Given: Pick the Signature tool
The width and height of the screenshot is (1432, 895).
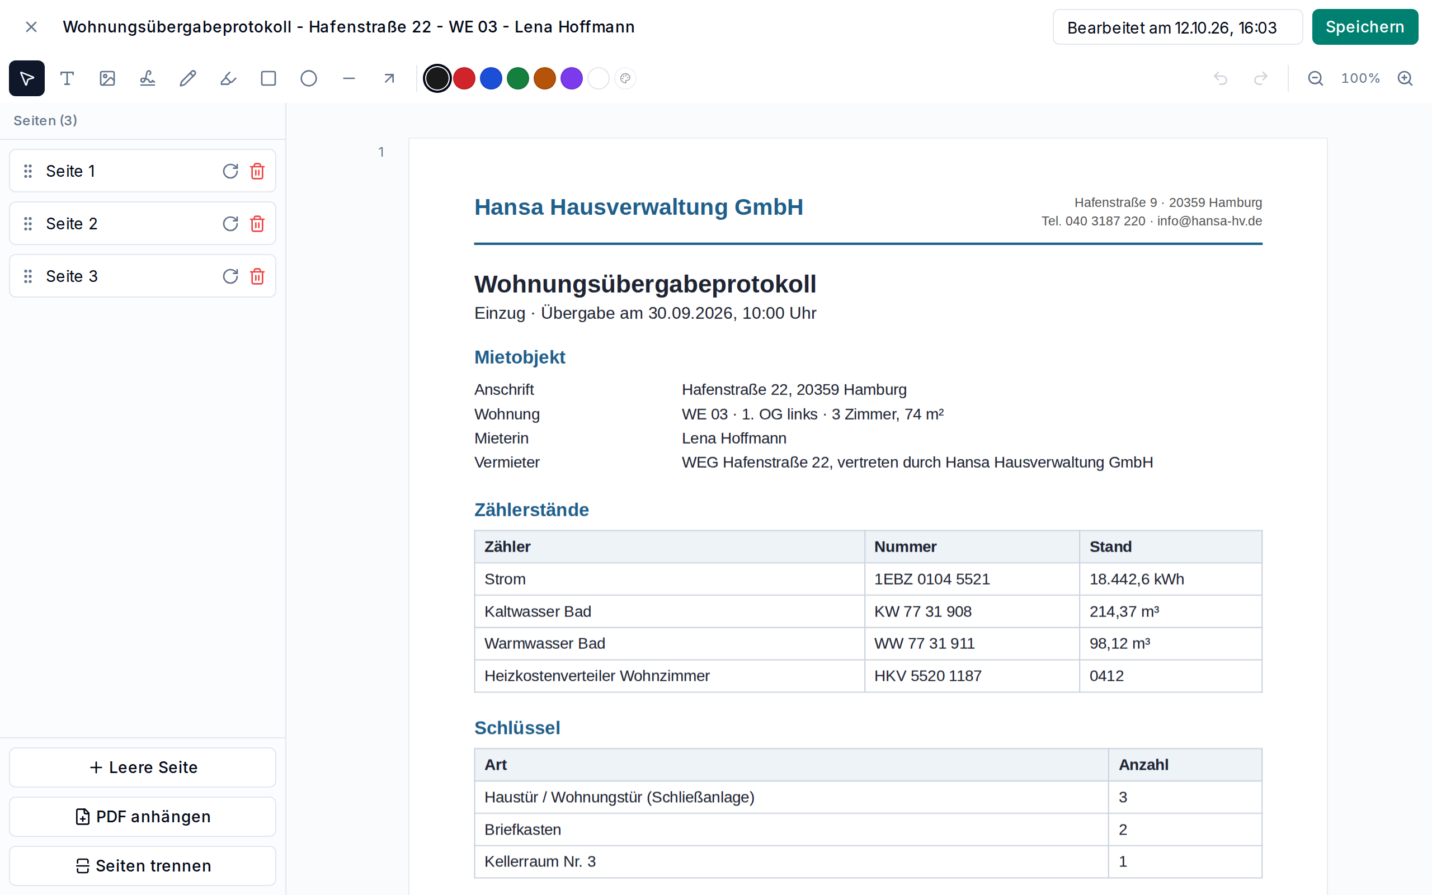Looking at the screenshot, I should coord(147,78).
